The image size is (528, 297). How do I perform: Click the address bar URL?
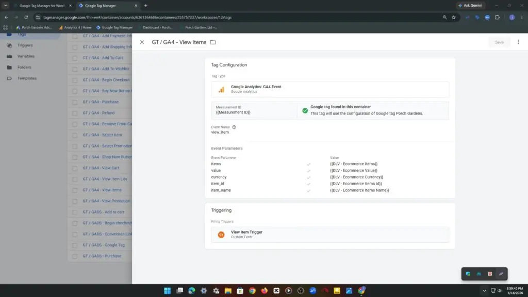click(137, 18)
